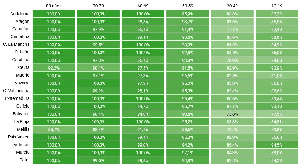Select the 50-59 age group header

pyautogui.click(x=188, y=6)
